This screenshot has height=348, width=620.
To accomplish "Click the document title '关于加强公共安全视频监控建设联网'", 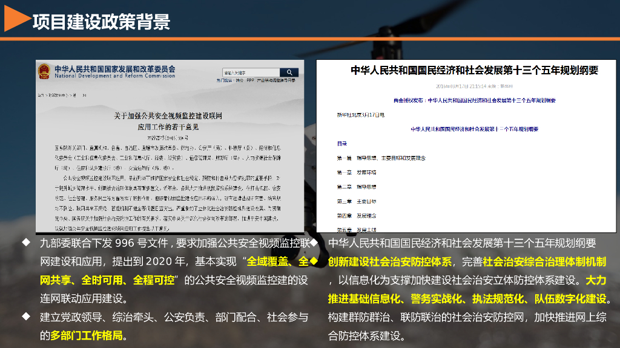I will [x=168, y=115].
